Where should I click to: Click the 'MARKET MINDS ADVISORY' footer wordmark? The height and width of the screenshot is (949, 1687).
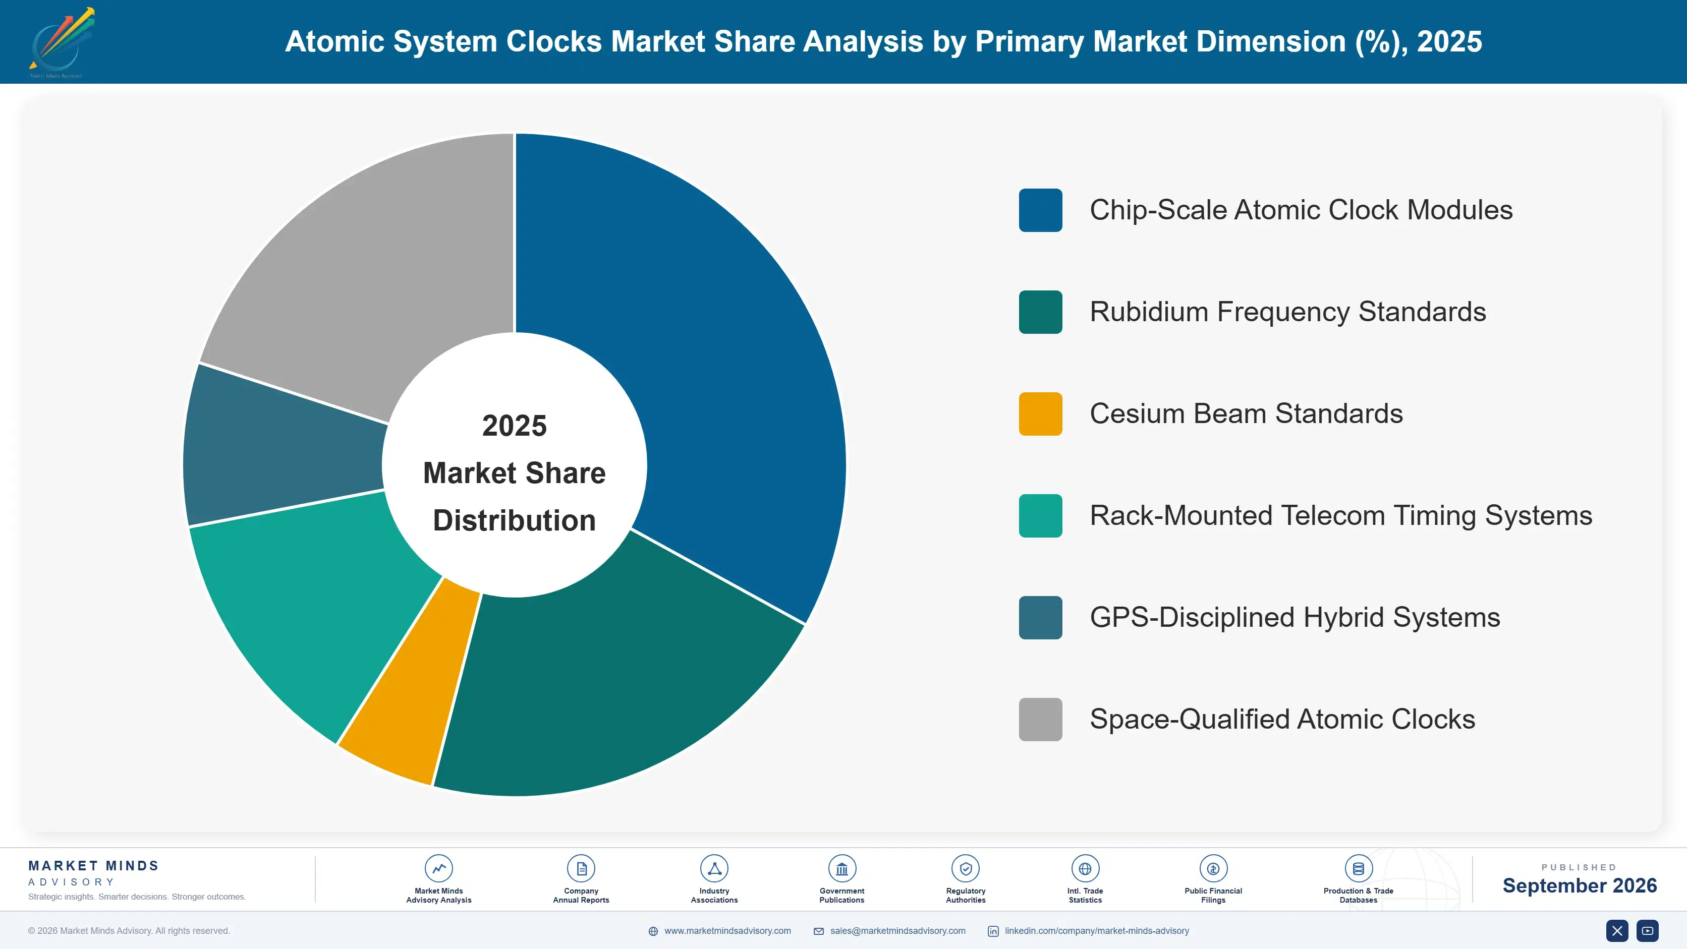click(94, 873)
